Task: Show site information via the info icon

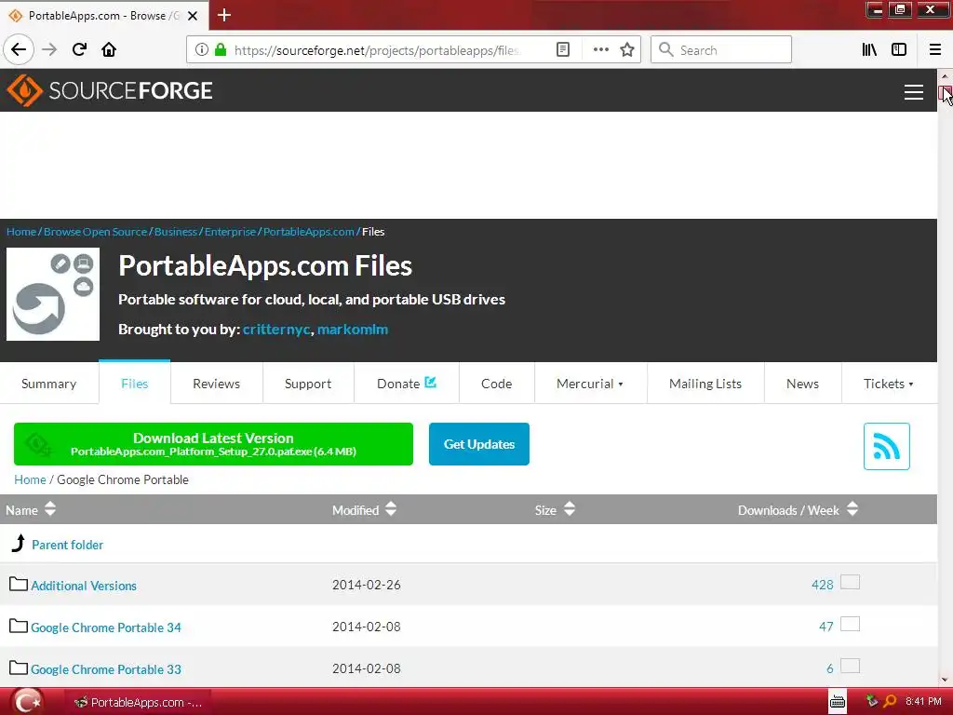Action: tap(202, 50)
